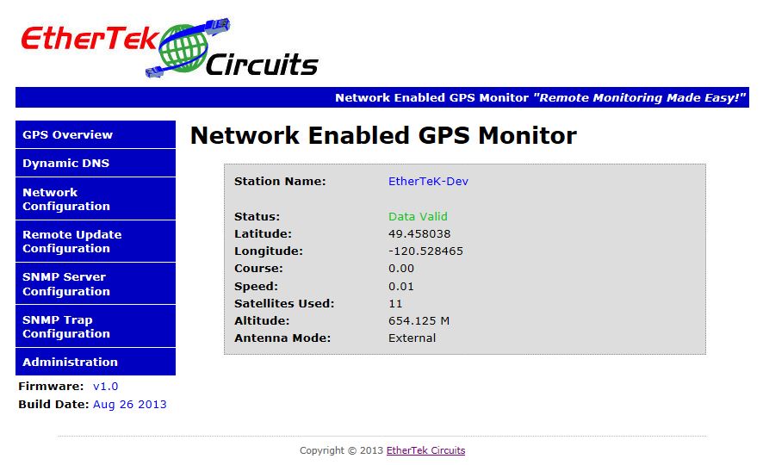Click the Course label
Viewport: 763px width, 465px height.
[258, 269]
